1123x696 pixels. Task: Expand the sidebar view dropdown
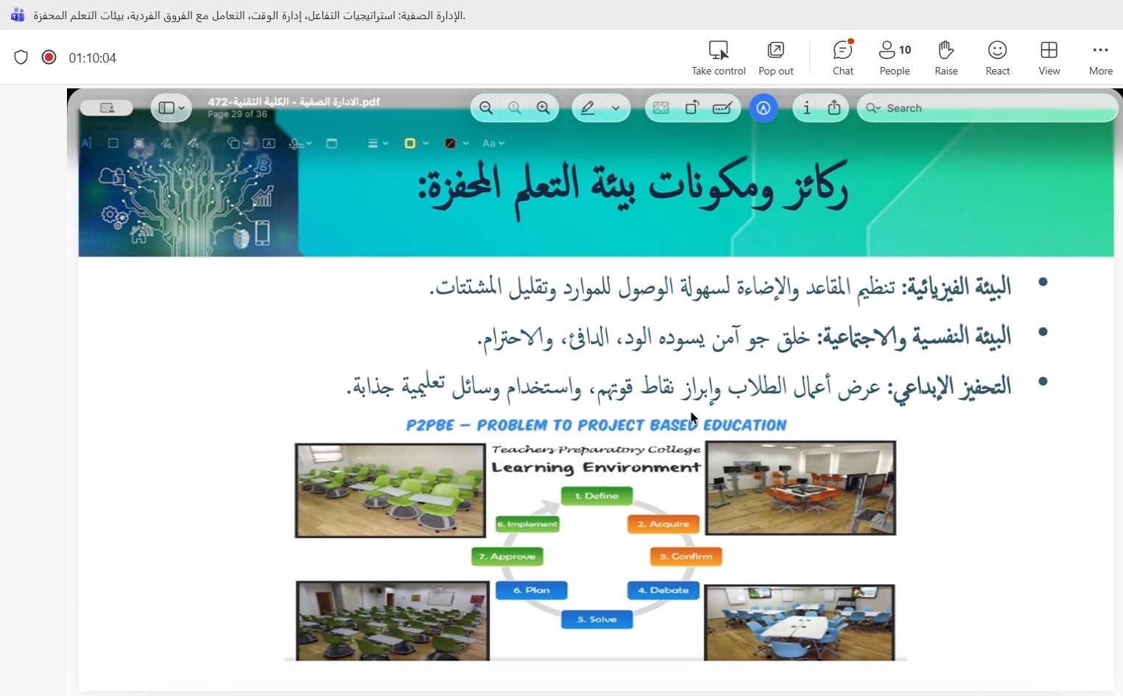pos(181,108)
